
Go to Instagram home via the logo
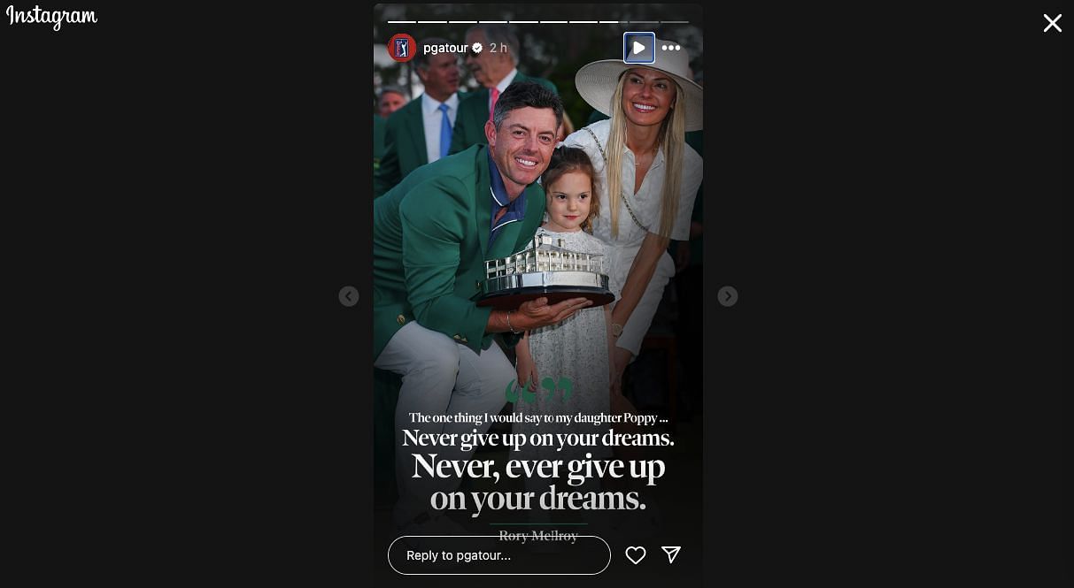click(x=51, y=17)
